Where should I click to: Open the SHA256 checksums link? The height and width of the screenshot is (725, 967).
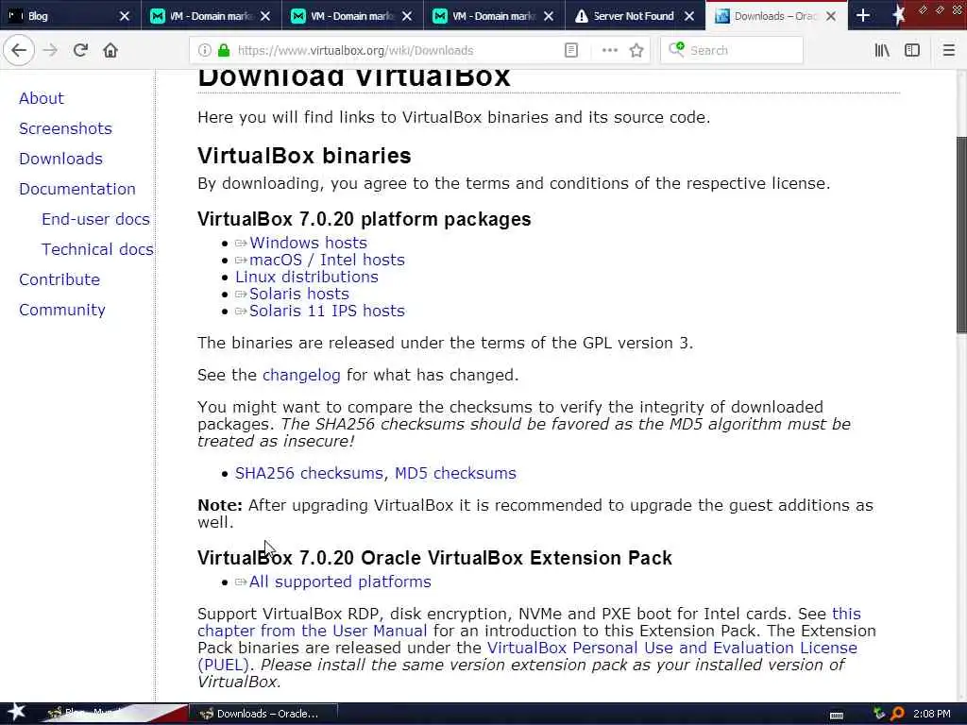[x=309, y=473]
